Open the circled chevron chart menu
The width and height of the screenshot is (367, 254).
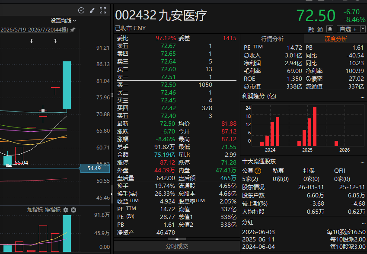[81, 10]
